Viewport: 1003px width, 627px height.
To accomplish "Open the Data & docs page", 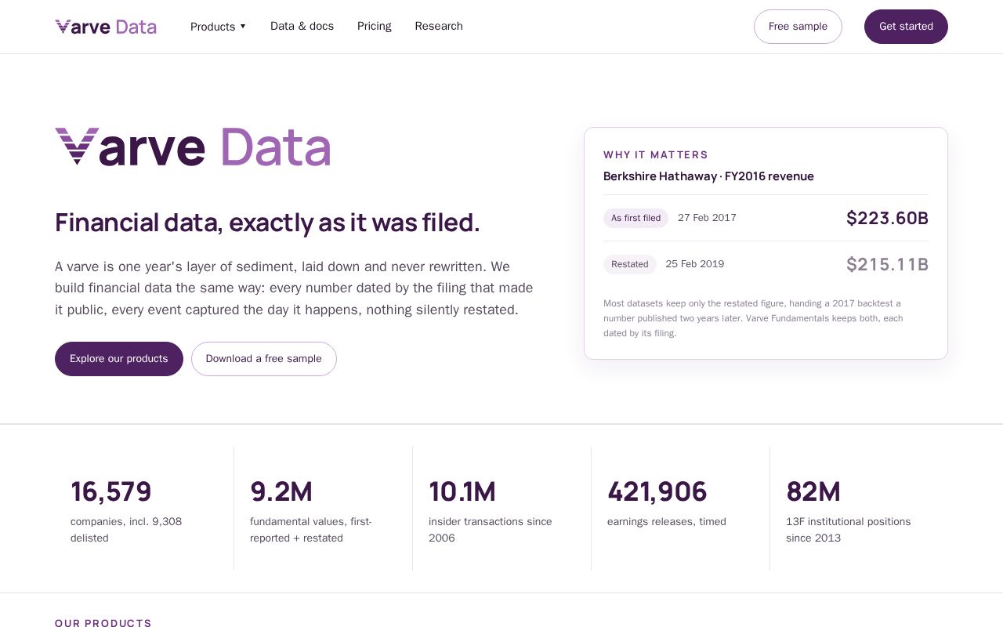I will (302, 26).
